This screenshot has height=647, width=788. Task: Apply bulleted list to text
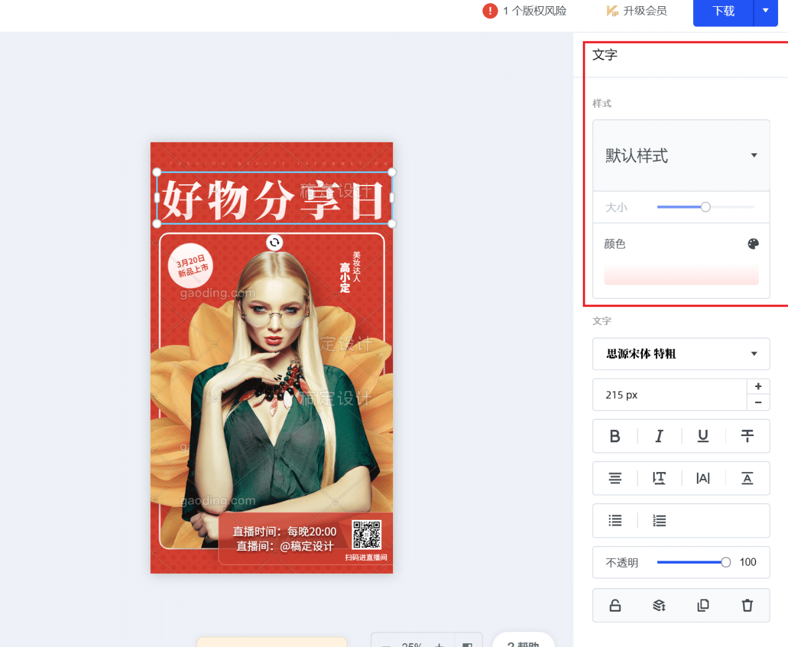(614, 520)
